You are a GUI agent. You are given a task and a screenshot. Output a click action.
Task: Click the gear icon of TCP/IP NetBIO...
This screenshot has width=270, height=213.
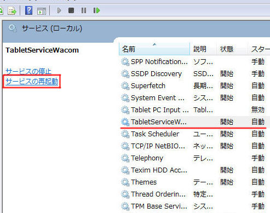coord(125,146)
